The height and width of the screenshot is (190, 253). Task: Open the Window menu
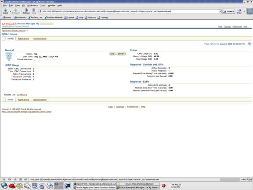(x=51, y=5)
